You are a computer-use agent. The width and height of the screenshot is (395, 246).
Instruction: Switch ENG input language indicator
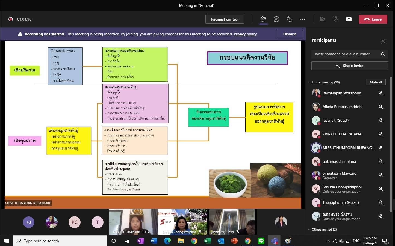(356, 241)
